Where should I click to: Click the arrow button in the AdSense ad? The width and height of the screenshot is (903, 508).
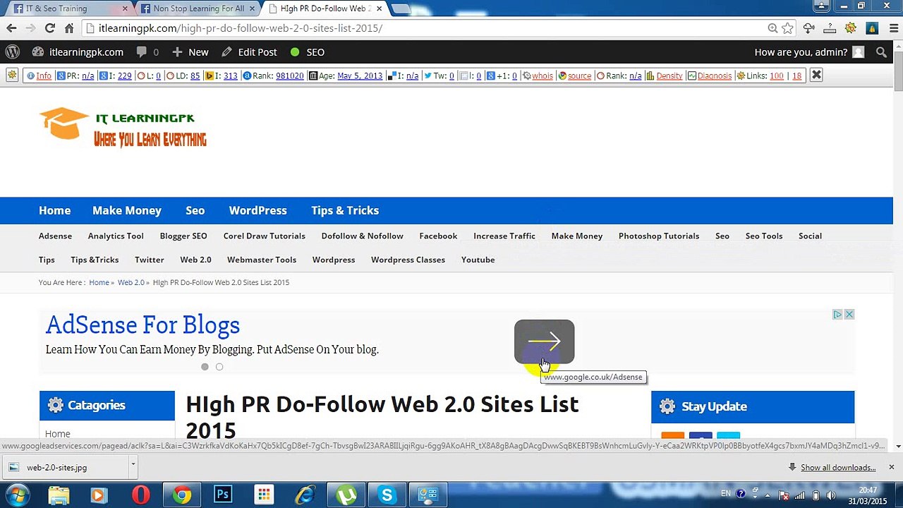coord(544,342)
